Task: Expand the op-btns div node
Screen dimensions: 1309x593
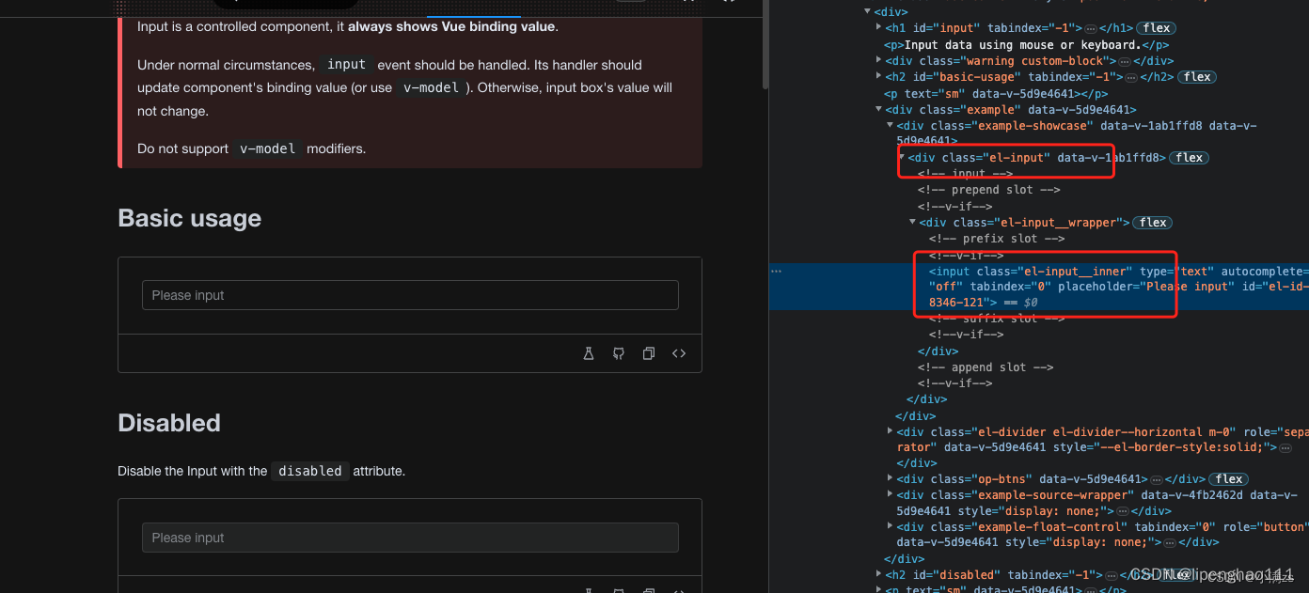Action: click(890, 479)
